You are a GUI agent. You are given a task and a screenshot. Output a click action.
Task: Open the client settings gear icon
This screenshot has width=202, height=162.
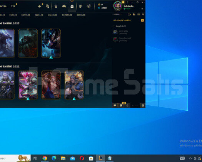pyautogui.click(x=137, y=2)
